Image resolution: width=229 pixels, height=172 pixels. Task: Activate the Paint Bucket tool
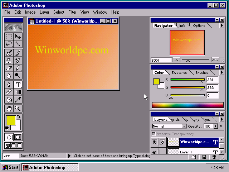tap(9, 100)
